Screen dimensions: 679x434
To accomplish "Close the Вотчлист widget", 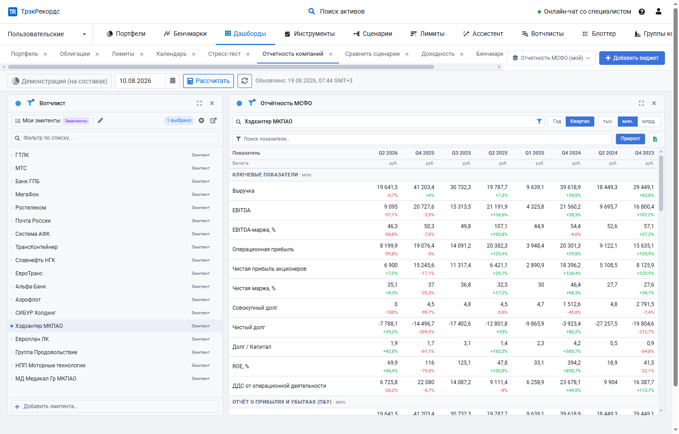I will pos(212,103).
